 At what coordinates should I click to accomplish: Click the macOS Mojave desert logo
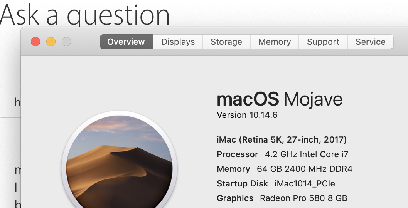pos(119,166)
